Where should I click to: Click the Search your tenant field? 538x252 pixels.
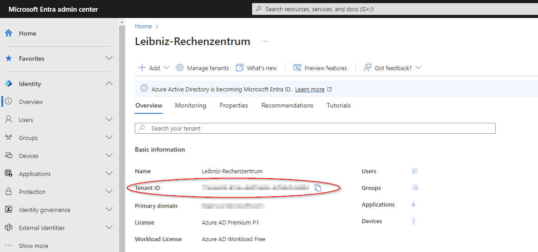tap(316, 128)
